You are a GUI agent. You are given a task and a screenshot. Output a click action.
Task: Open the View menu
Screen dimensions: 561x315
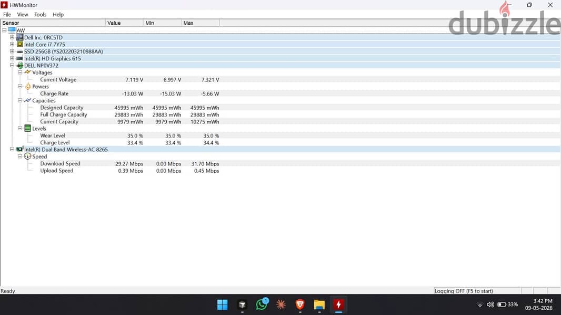point(23,15)
